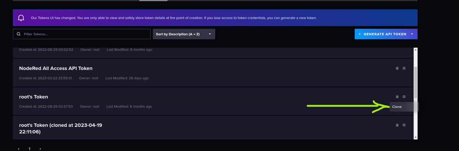Open the root's Token entry title
This screenshot has width=459, height=151.
[33, 97]
